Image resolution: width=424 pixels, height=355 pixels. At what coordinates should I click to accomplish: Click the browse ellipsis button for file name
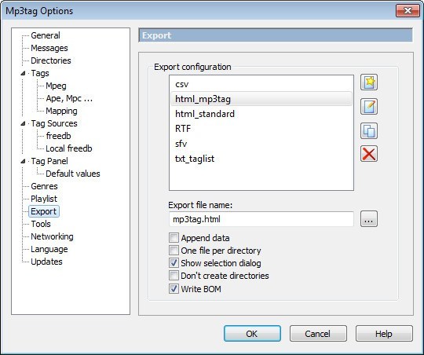coord(369,219)
